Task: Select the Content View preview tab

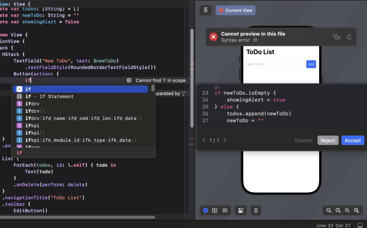Action: tap(235, 10)
